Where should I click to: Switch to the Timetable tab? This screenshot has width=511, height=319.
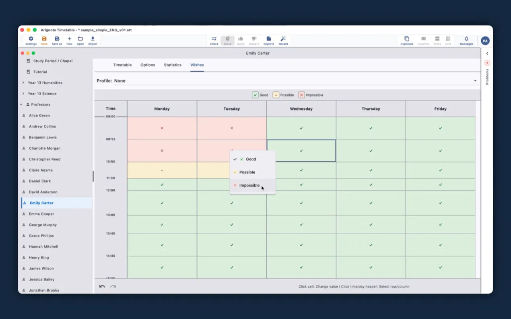point(122,65)
